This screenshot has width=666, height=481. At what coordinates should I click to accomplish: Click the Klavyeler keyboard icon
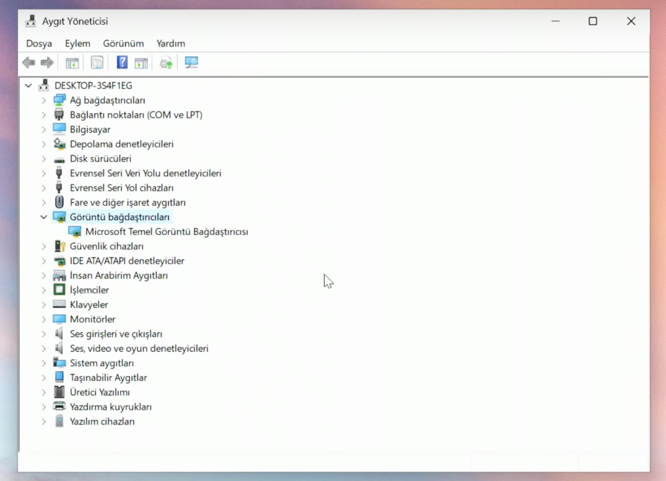pos(59,304)
